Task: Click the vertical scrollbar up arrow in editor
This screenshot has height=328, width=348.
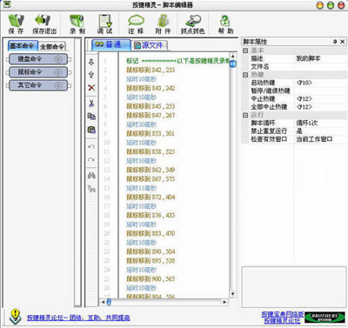Action: [x=232, y=56]
